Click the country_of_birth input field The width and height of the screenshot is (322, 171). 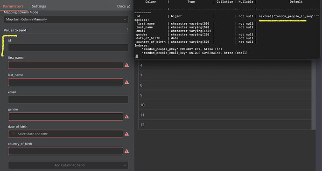point(65,151)
